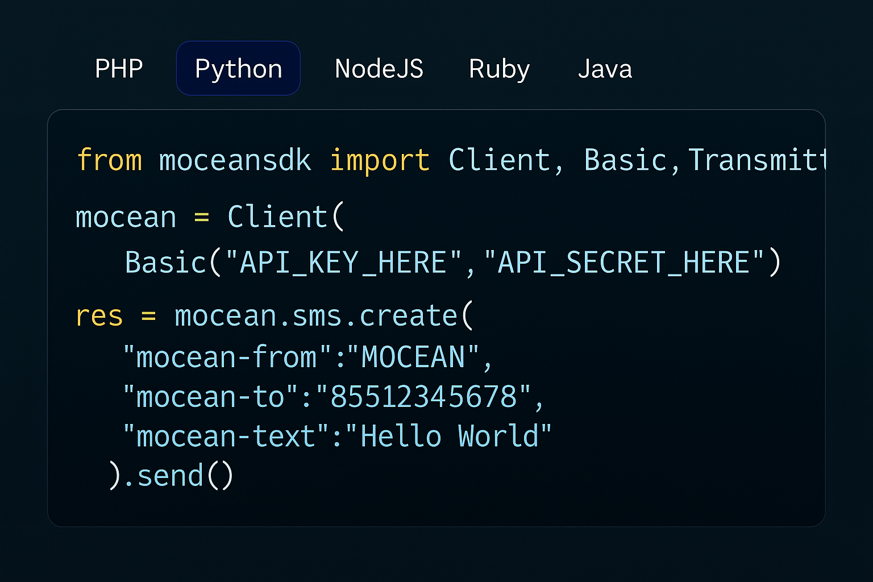The image size is (873, 582).
Task: Click the 'mocean.sms.create(' method call
Action: (x=323, y=316)
